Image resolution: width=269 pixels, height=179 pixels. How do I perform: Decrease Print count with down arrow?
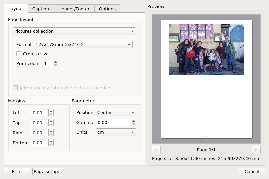click(x=56, y=65)
